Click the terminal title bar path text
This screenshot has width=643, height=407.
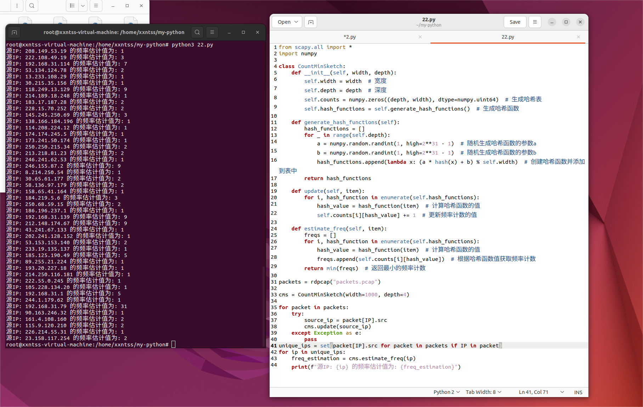pos(114,32)
